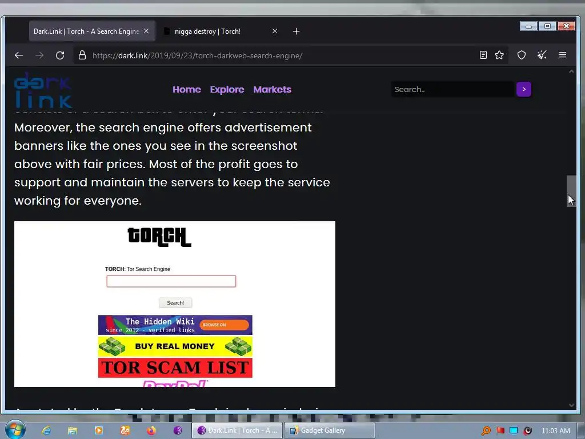Select the Gadget Gallery taskbar window
This screenshot has height=439, width=585.
[x=330, y=430]
